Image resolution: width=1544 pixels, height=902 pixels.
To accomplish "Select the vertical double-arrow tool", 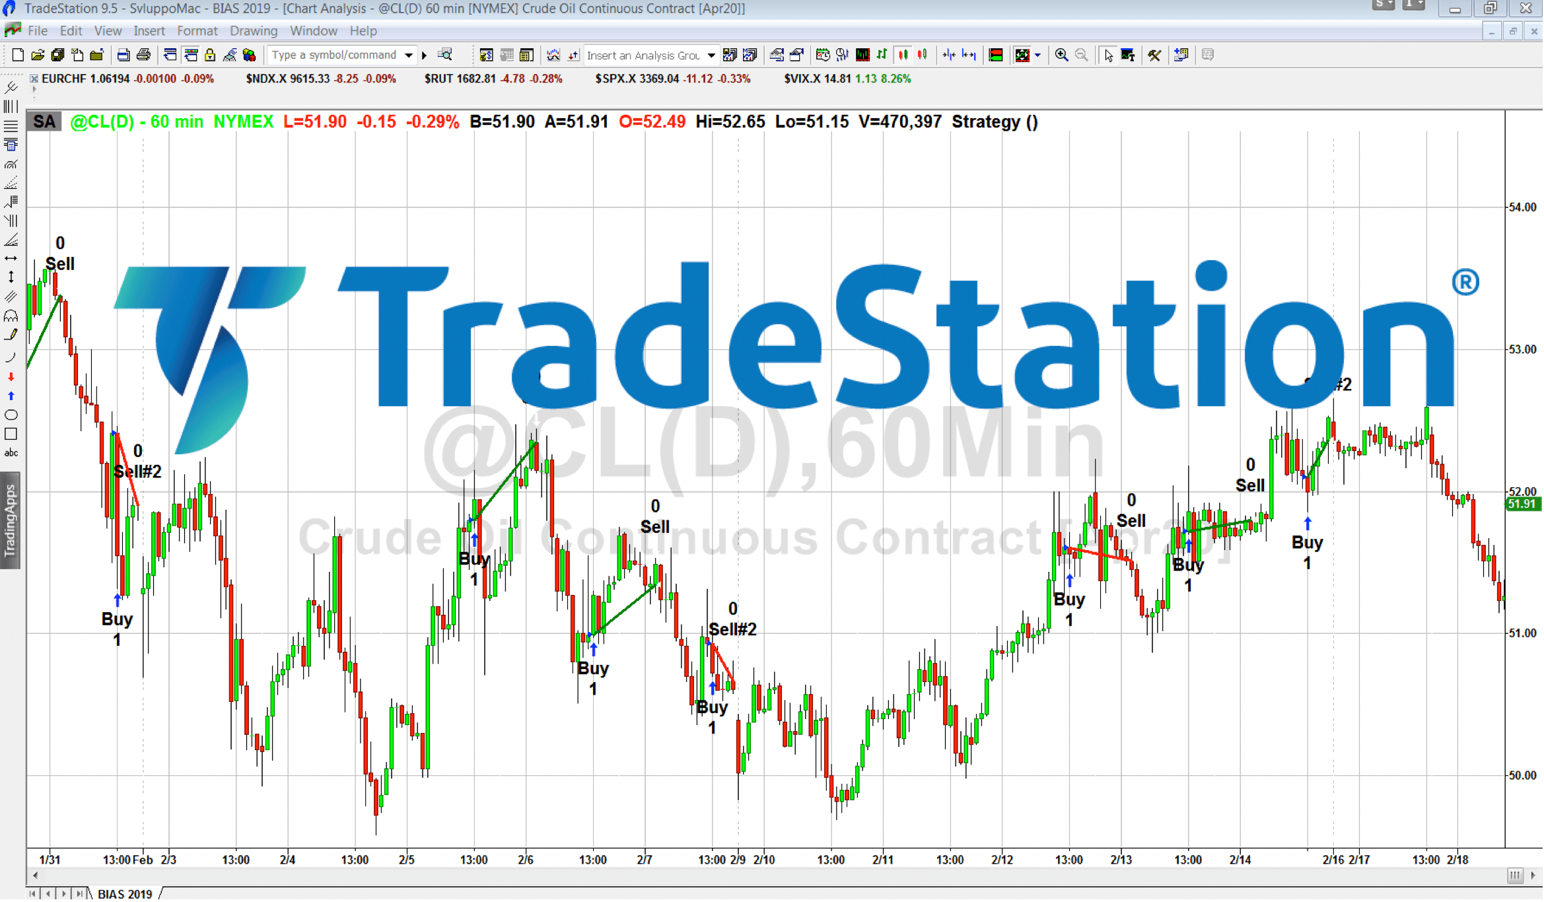I will (11, 277).
